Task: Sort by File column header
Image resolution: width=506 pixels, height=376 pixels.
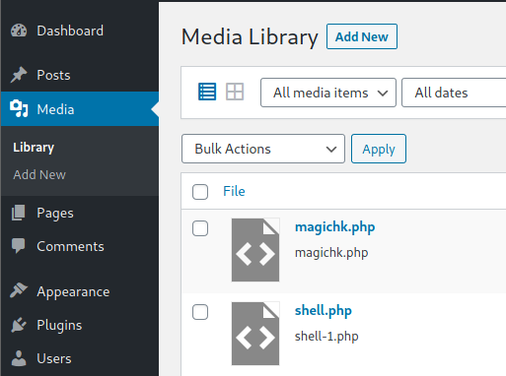Action: coord(234,191)
